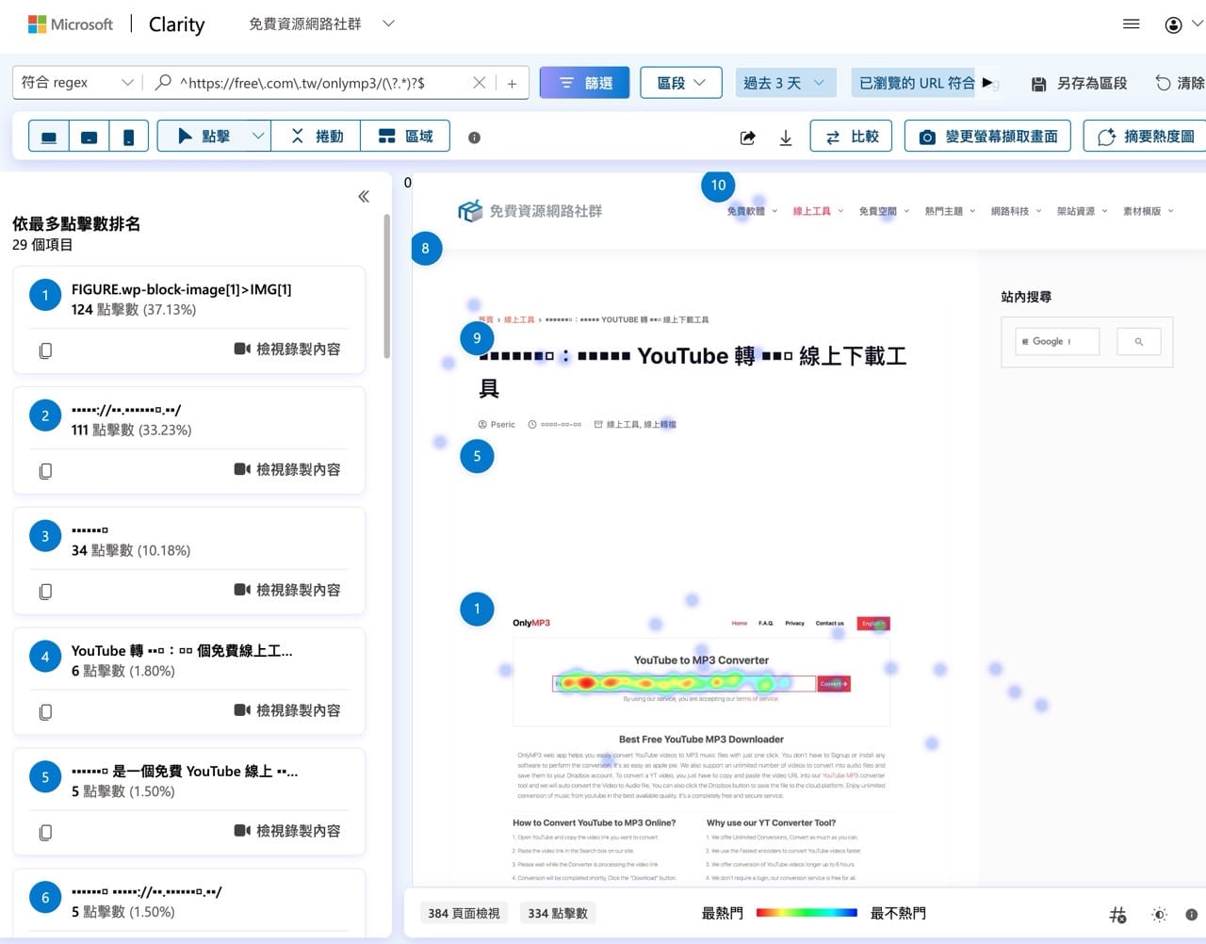This screenshot has width=1206, height=944.
Task: Select rank 6 list entry
Action: point(188,902)
